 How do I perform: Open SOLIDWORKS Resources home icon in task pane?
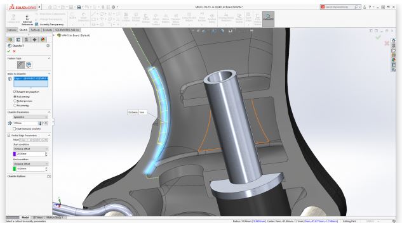click(x=394, y=41)
